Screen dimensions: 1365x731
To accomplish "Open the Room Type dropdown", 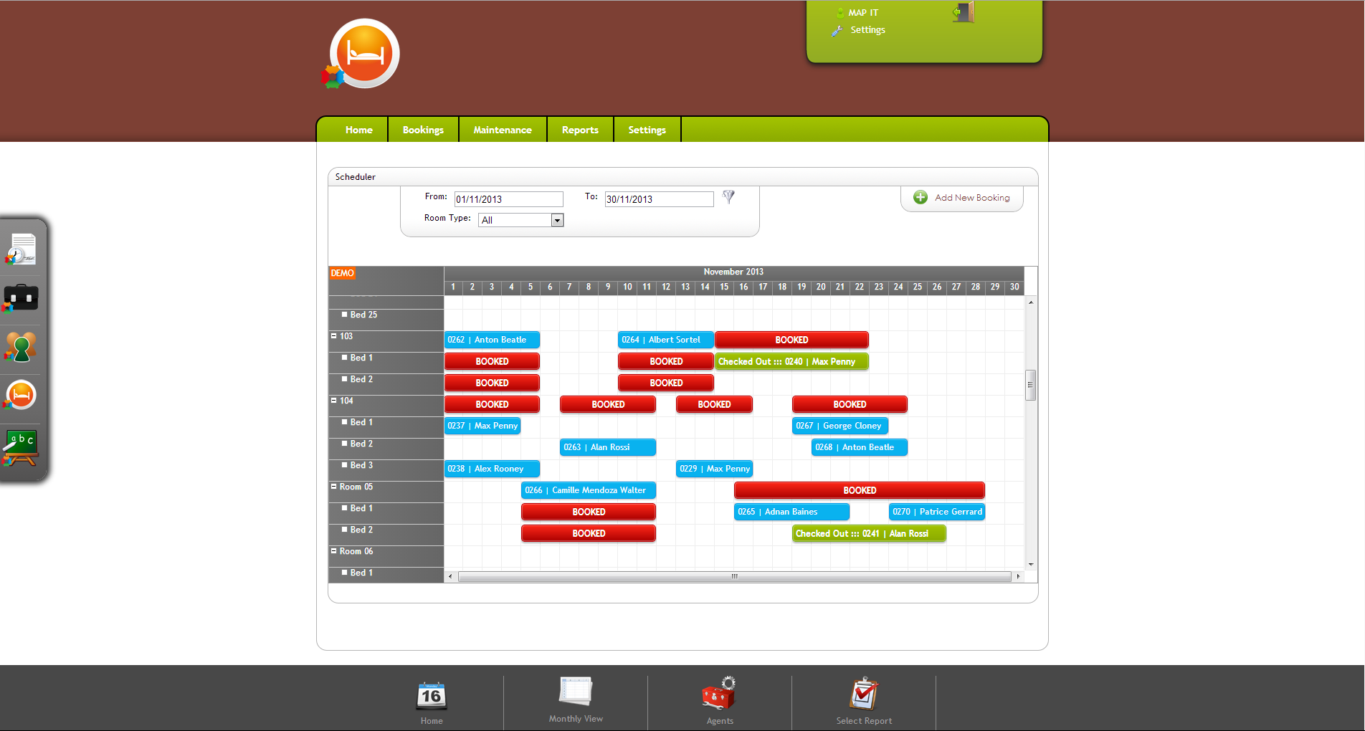I will (521, 220).
